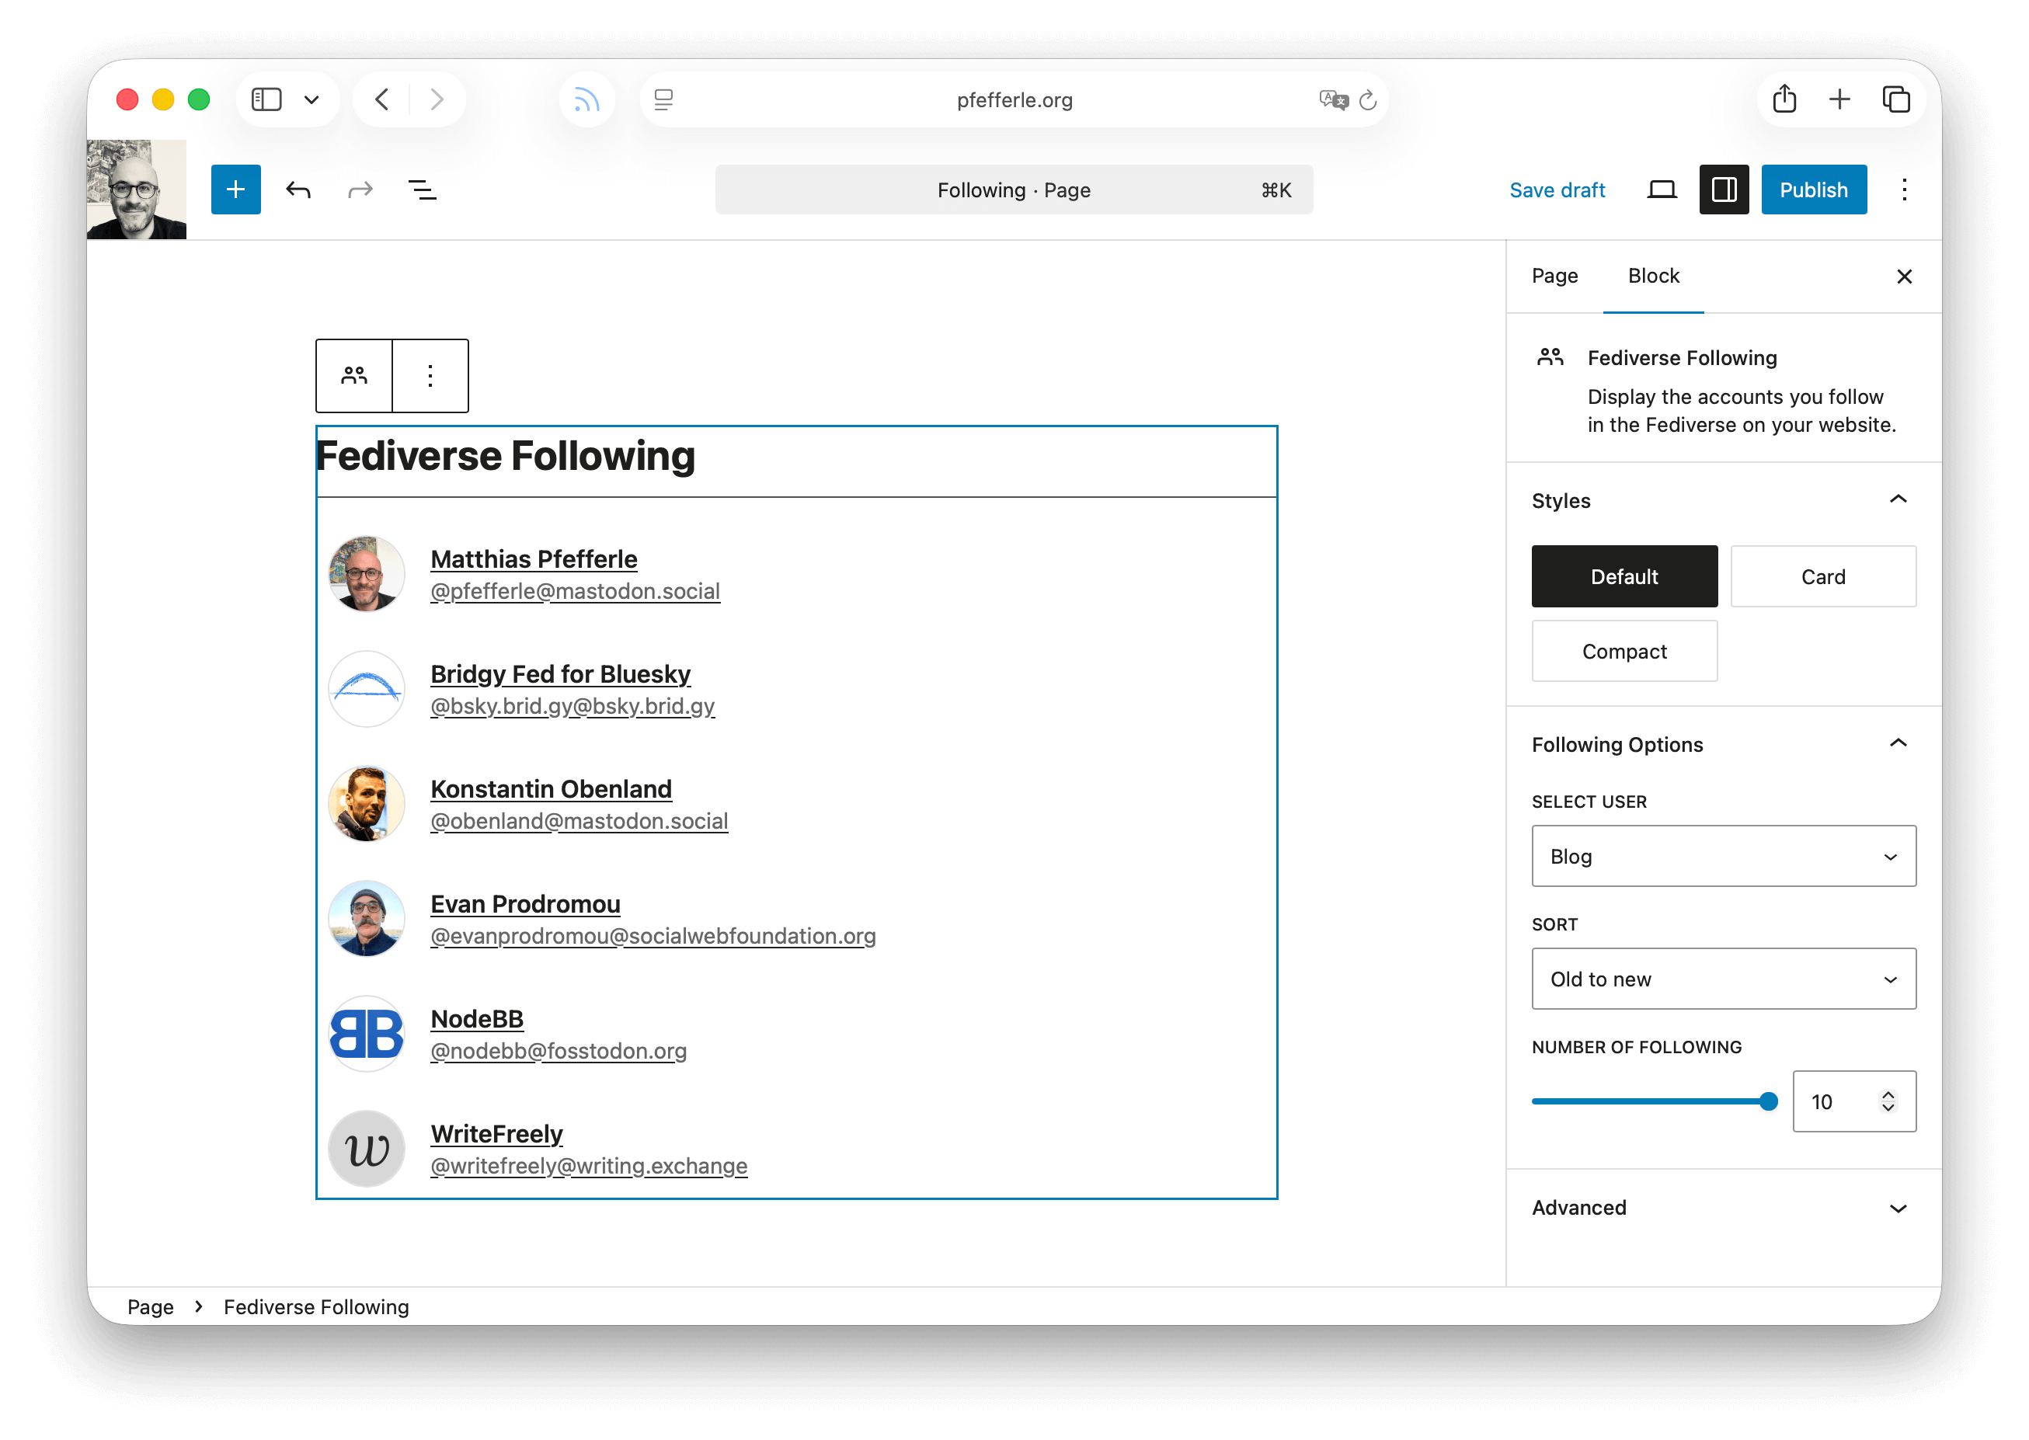Click Page in the breadcrumb bar
This screenshot has height=1440, width=2029.
[151, 1306]
